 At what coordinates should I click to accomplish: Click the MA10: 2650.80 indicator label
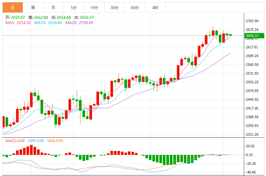(48, 23)
